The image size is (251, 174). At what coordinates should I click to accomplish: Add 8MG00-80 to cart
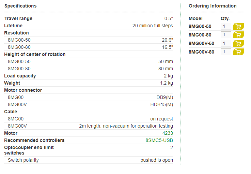pos(238,35)
